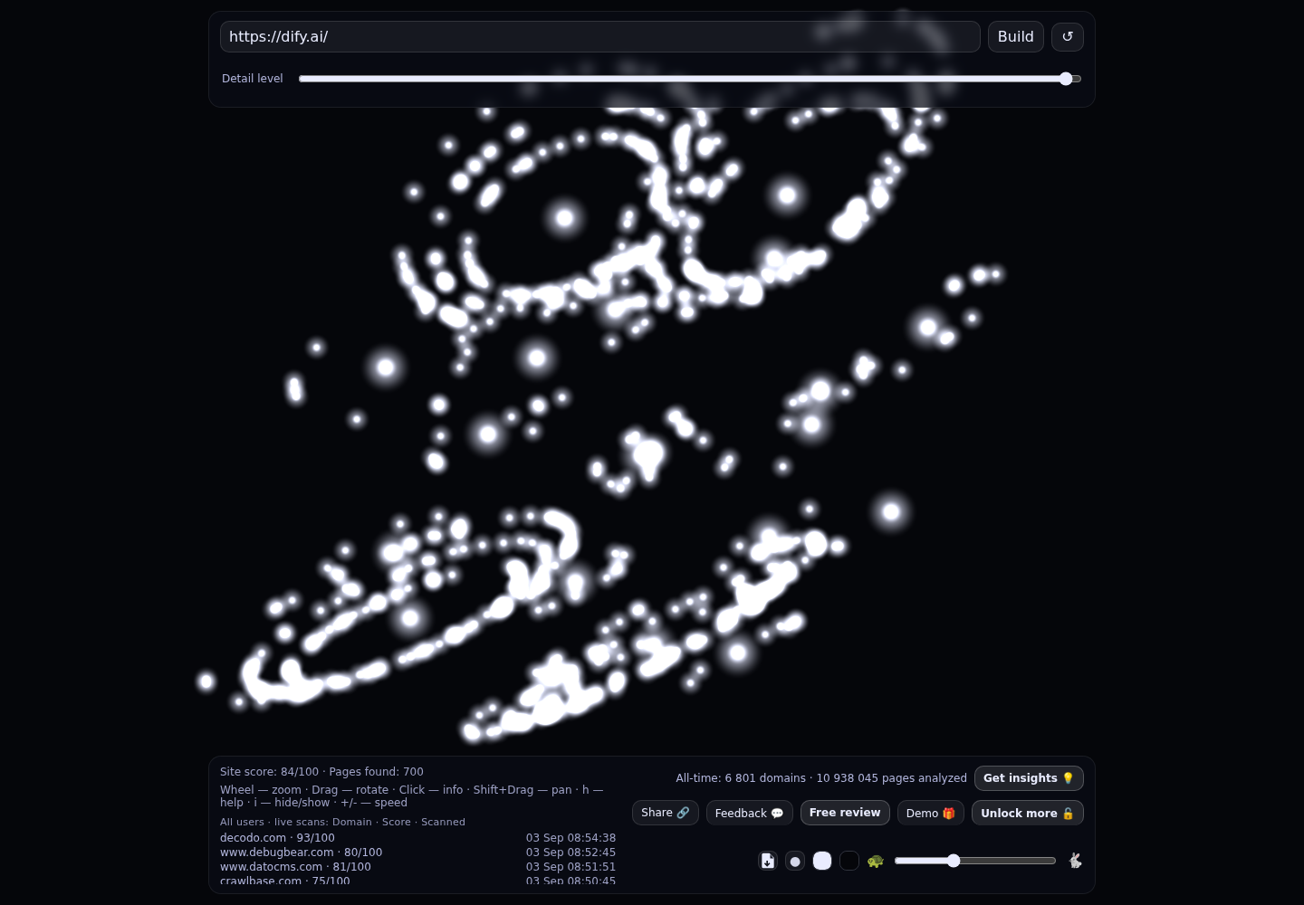Open the Feedback button
Screen dimensions: 1304x905
(750, 813)
